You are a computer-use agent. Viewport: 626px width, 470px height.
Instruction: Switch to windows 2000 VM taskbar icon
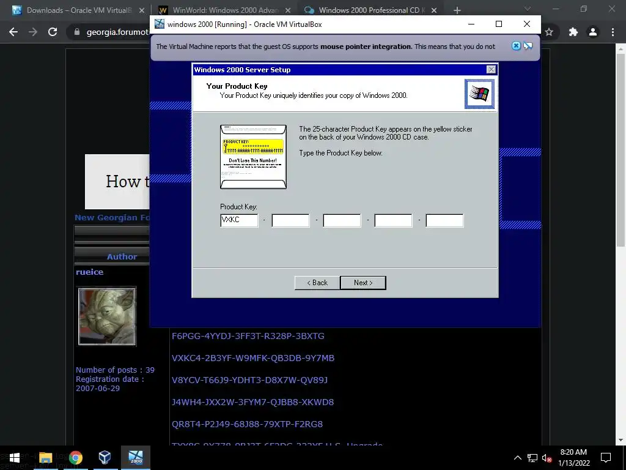pyautogui.click(x=136, y=458)
